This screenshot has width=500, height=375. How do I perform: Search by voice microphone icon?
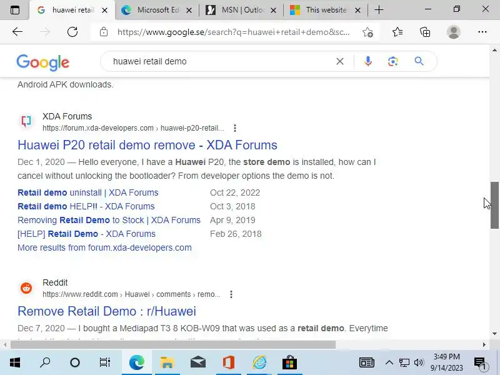(367, 61)
